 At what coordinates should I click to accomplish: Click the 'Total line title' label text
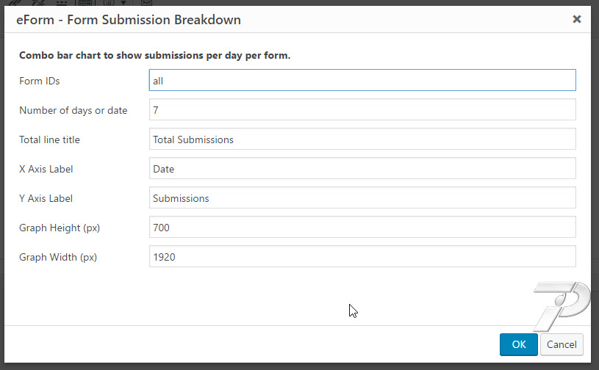[x=50, y=139]
